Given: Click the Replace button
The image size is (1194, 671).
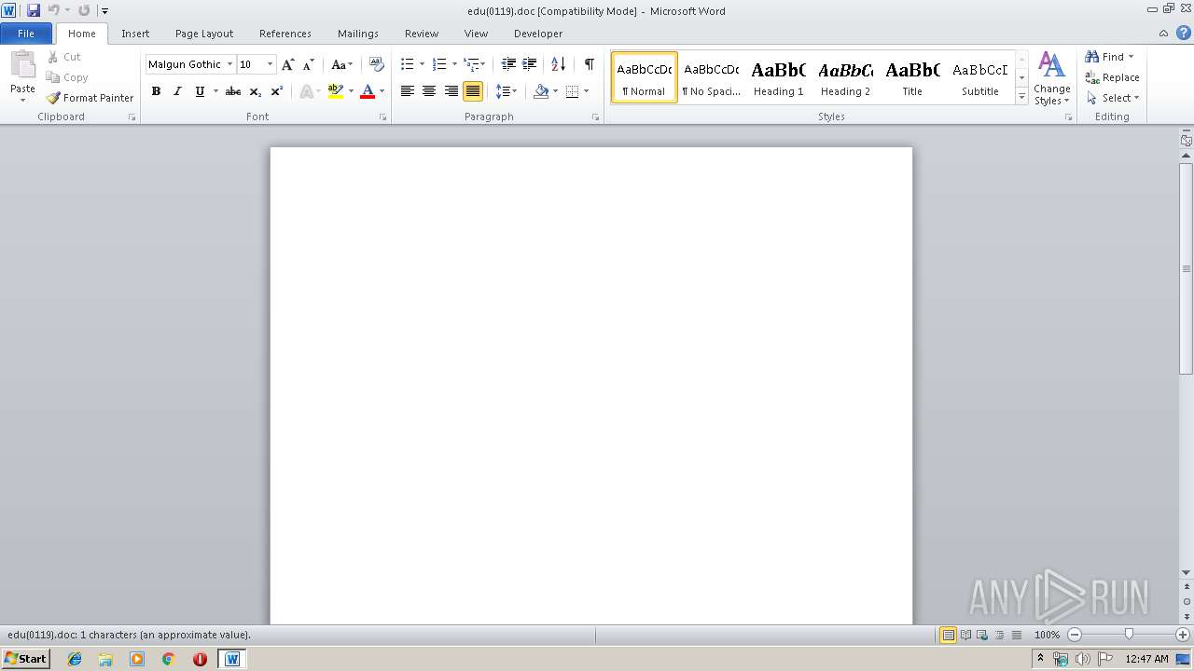Looking at the screenshot, I should pyautogui.click(x=1112, y=77).
